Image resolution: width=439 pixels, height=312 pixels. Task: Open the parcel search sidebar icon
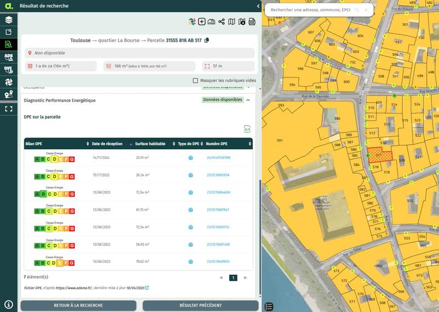(x=9, y=44)
